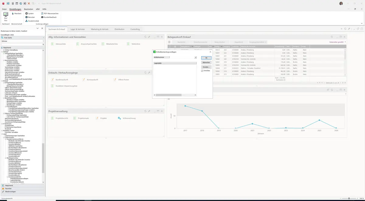Image resolution: width=365 pixels, height=201 pixels.
Task: Open the calculator in the quick access toolbar
Action: (12, 3)
